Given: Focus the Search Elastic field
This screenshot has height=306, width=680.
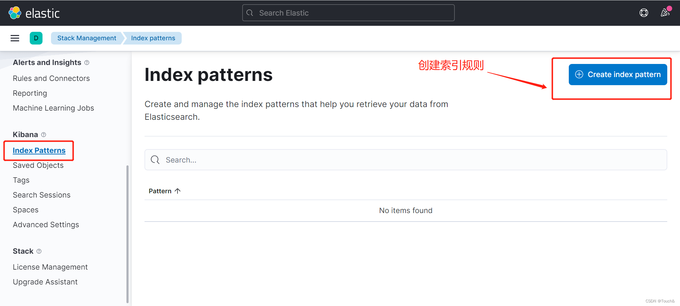Looking at the screenshot, I should tap(348, 13).
